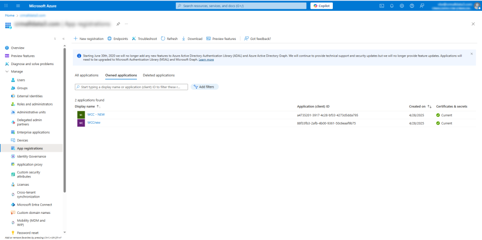This screenshot has width=482, height=240.
Task: Click the WCCnew app thumbnail
Action: click(81, 123)
